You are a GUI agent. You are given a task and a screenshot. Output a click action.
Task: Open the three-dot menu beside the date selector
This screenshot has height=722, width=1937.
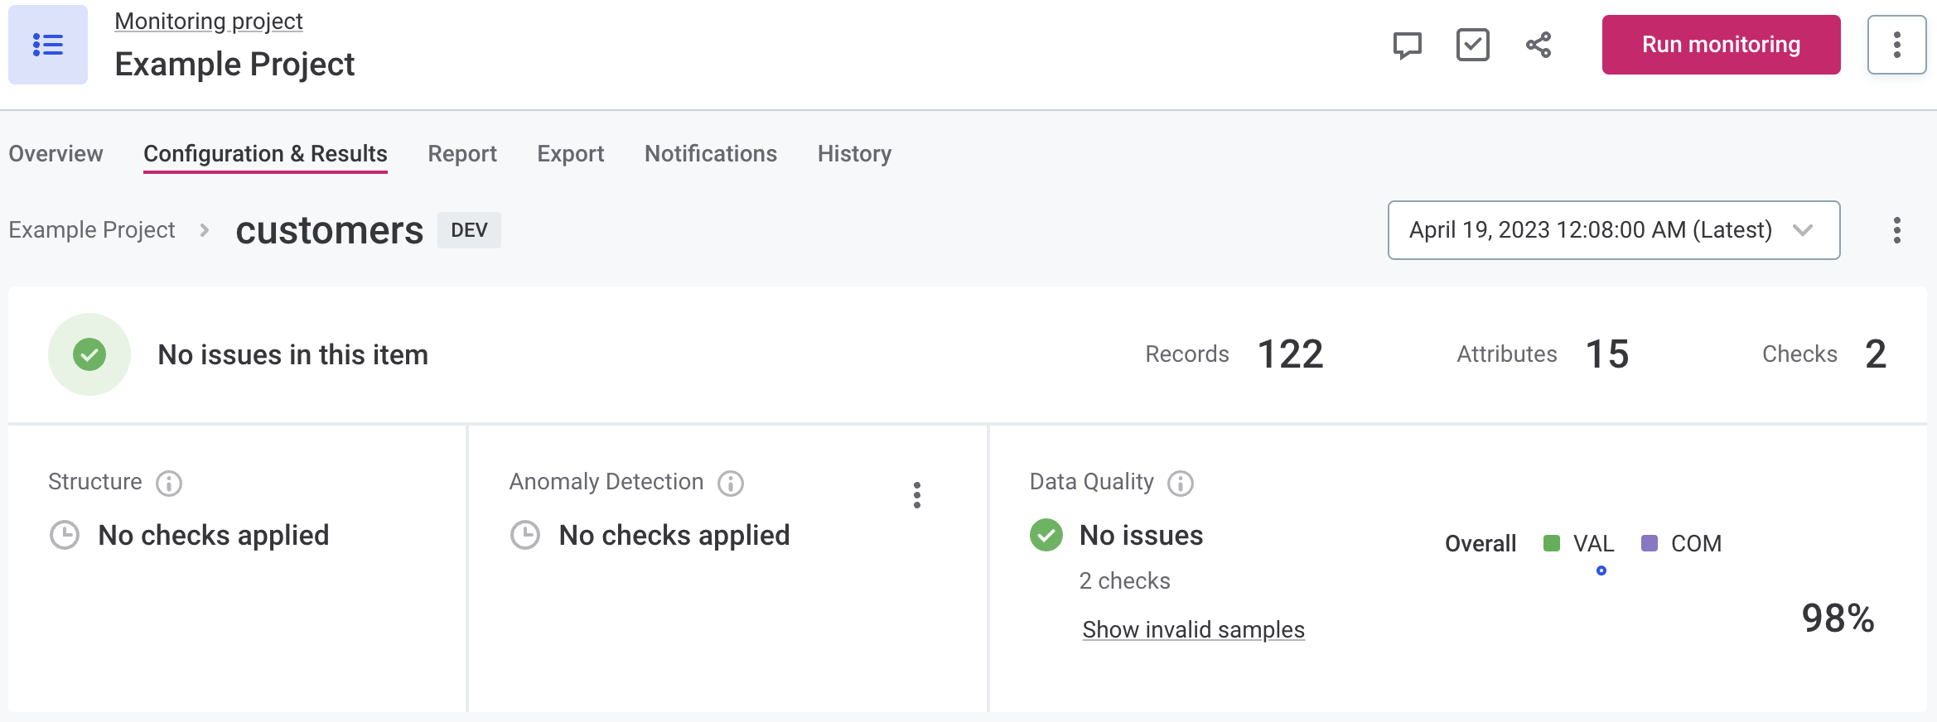tap(1896, 230)
